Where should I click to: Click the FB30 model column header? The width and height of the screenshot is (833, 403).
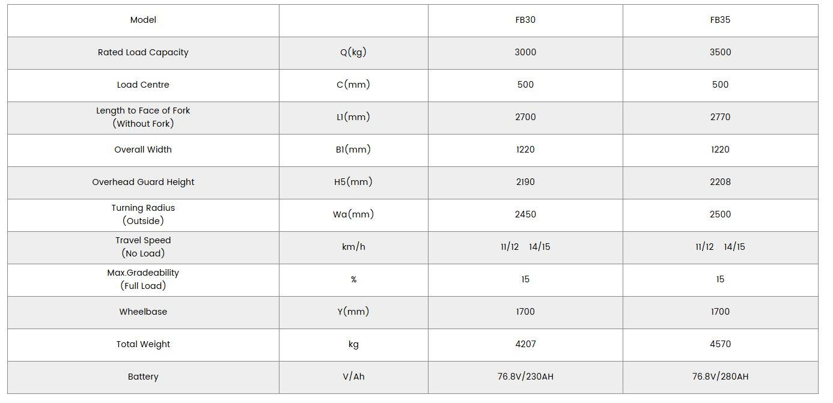click(525, 20)
